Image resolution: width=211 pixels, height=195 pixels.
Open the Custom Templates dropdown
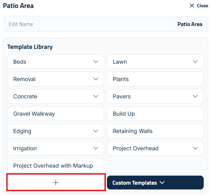pos(155,183)
